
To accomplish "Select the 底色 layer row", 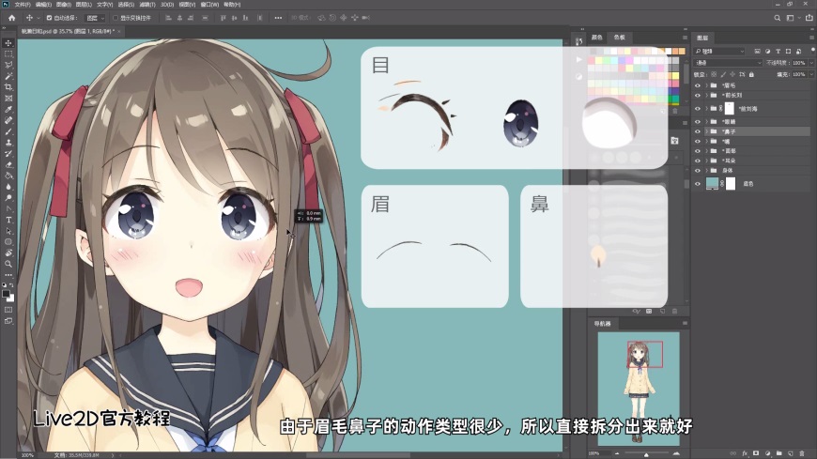I will (753, 183).
